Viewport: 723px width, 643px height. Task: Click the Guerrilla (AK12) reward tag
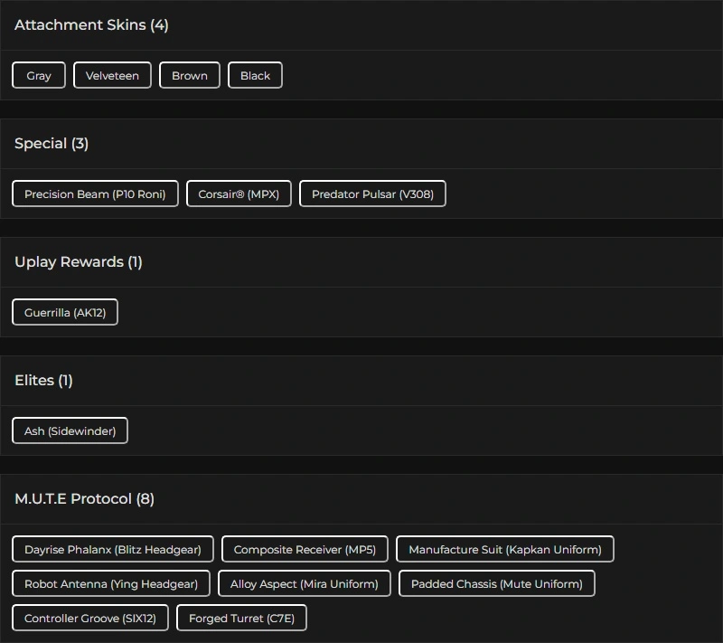[65, 312]
